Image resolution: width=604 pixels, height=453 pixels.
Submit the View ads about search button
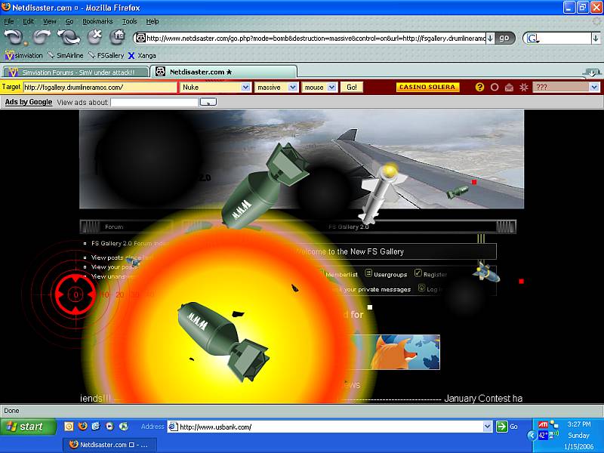point(208,102)
